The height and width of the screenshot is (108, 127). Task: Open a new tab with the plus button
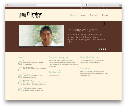point(120,6)
